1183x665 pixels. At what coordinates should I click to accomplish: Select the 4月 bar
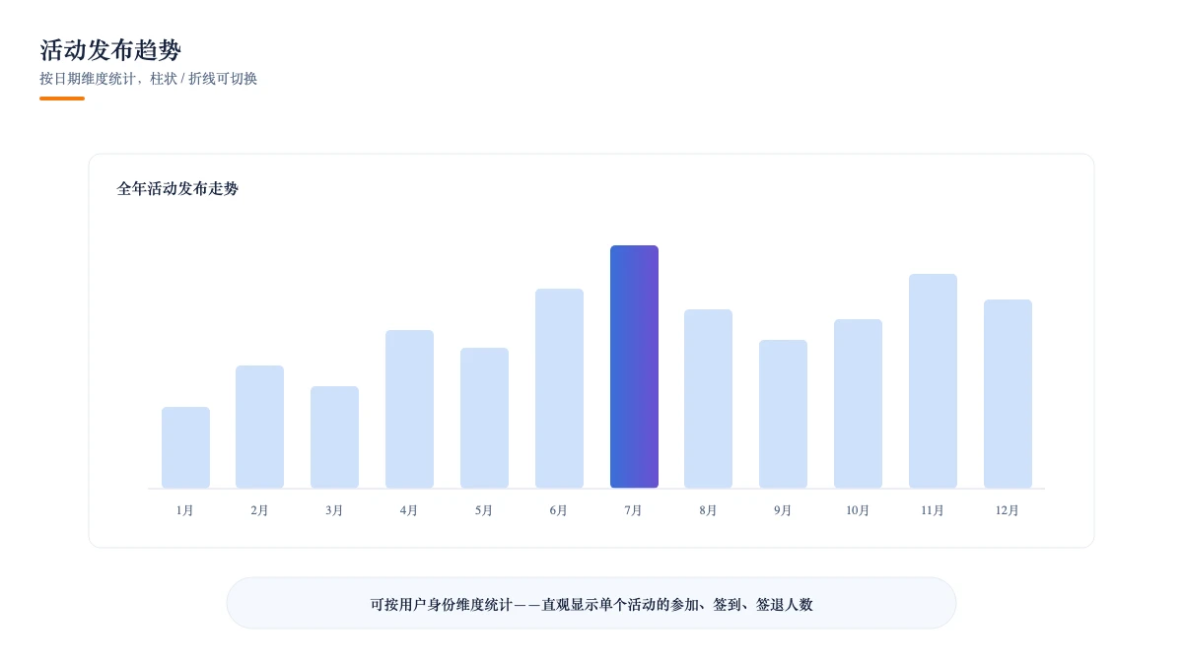point(410,409)
